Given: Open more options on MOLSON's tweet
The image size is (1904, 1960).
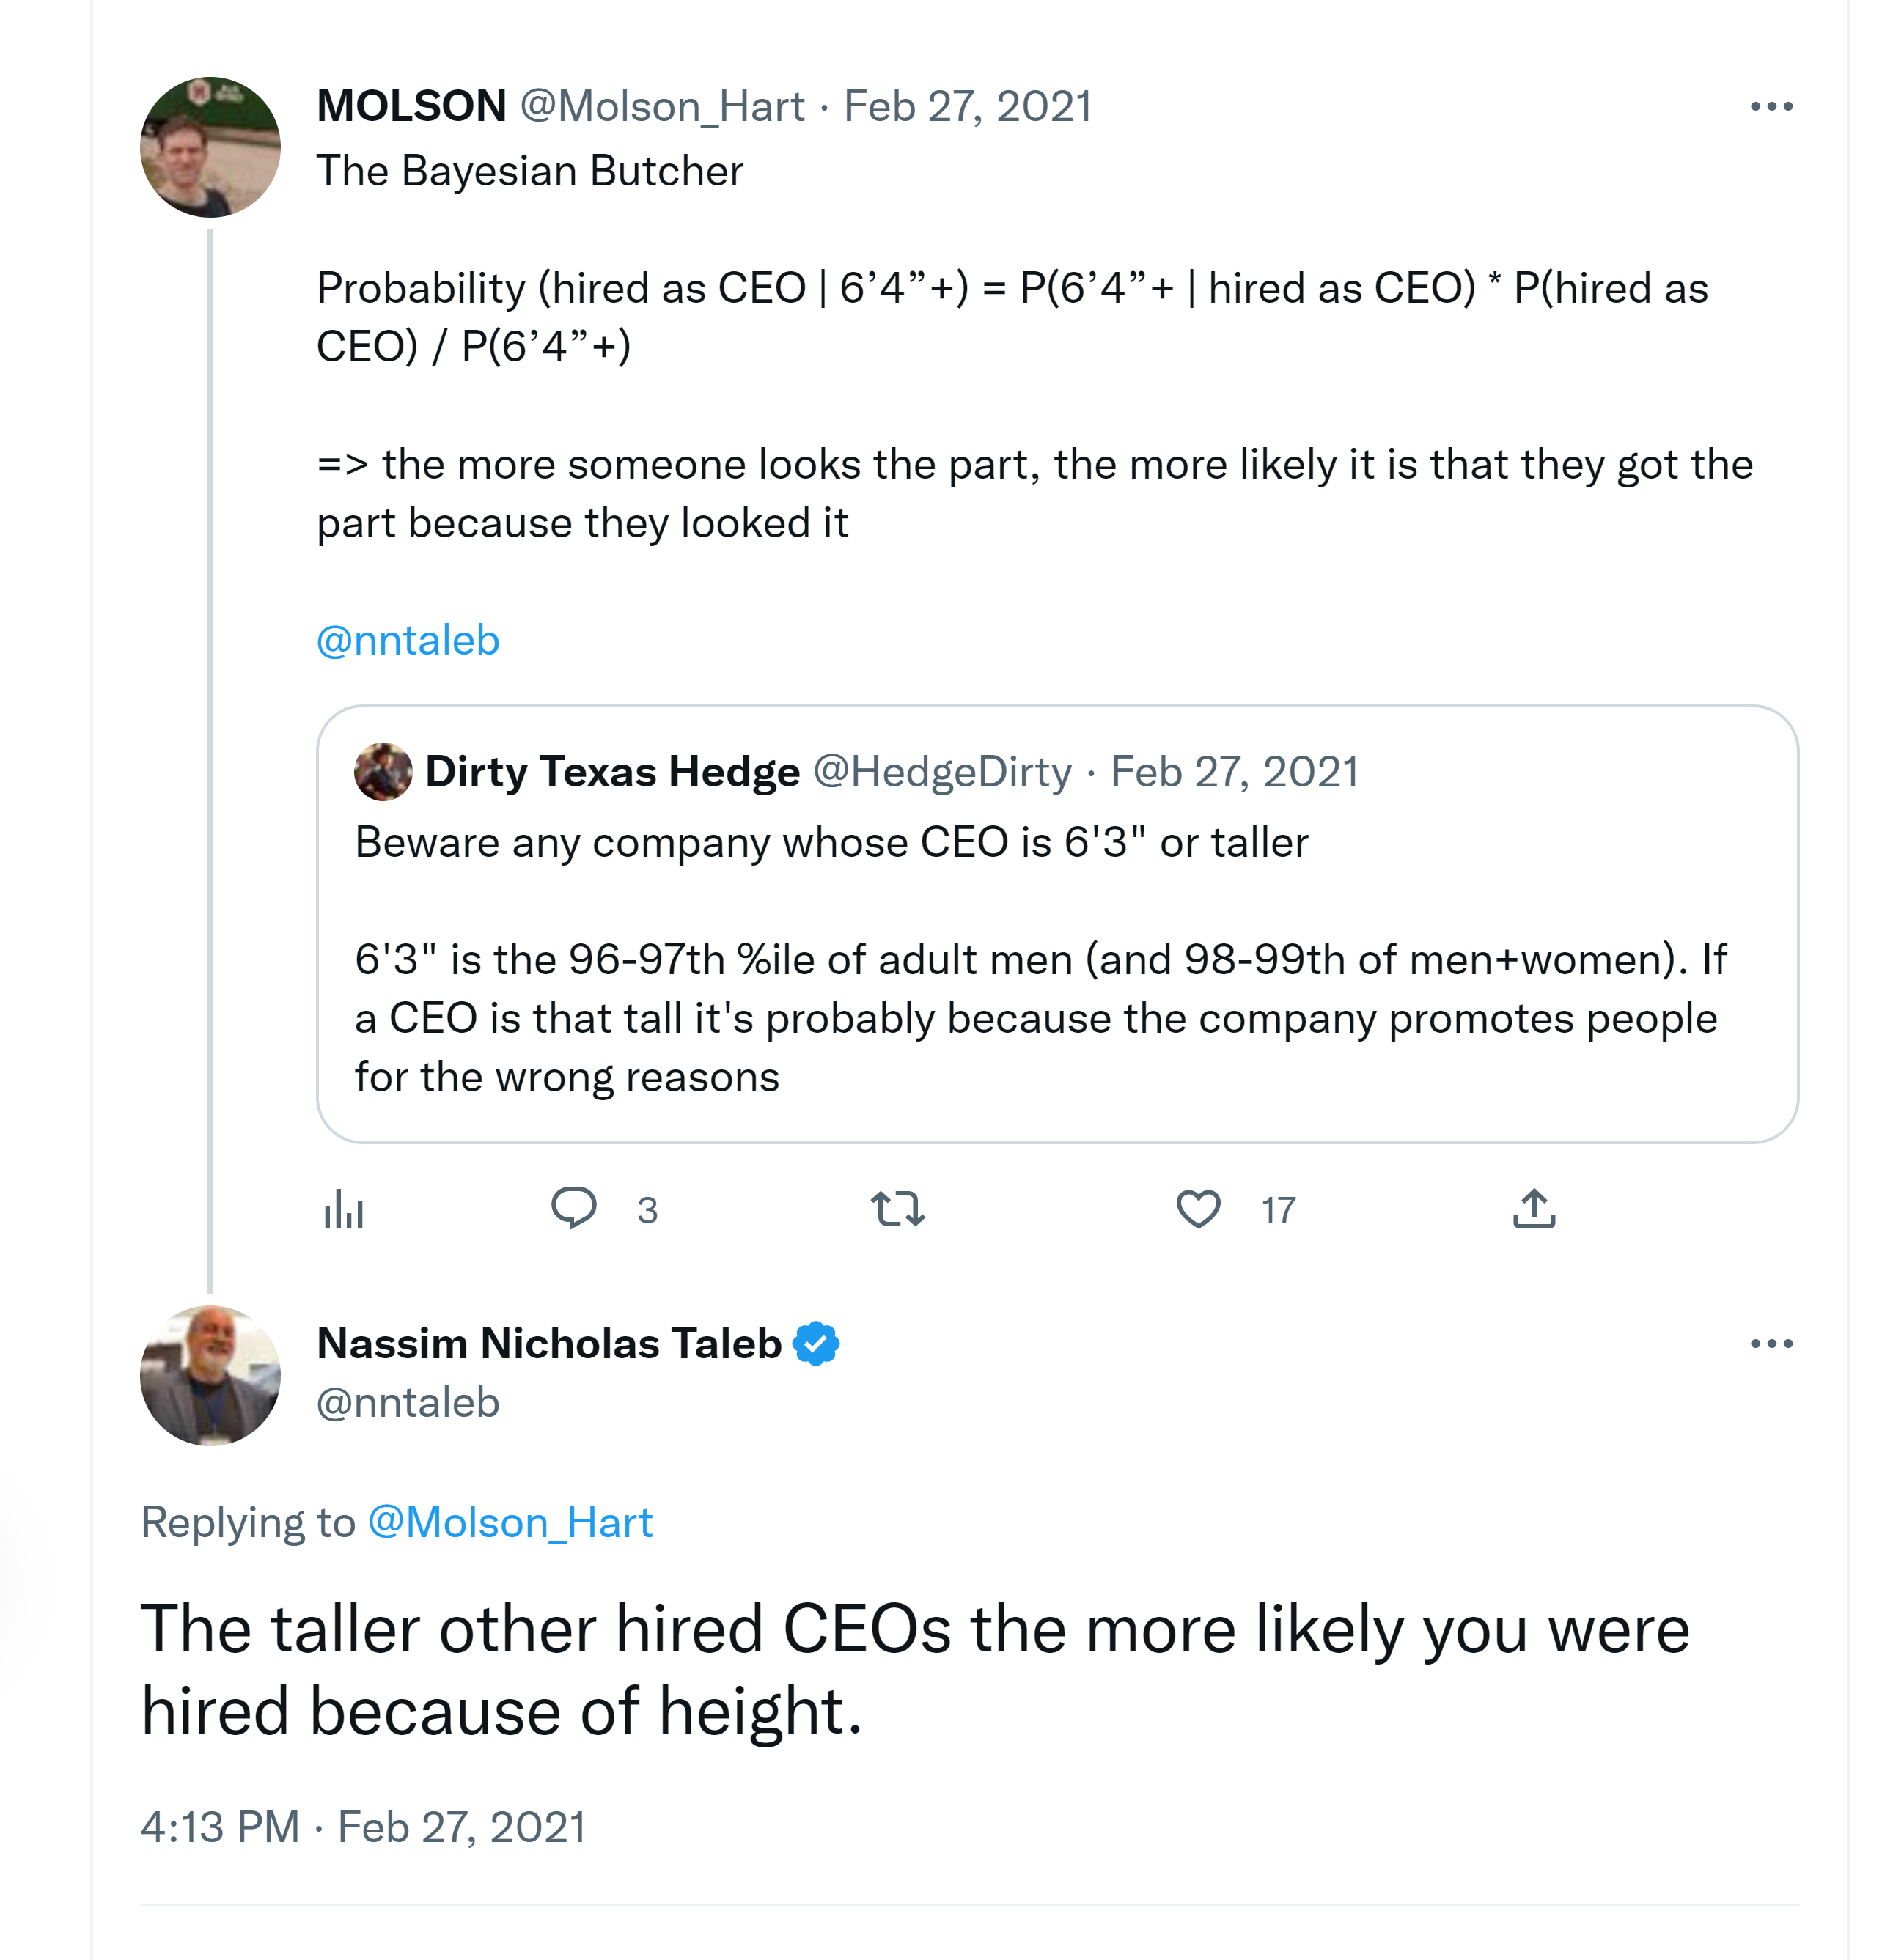Looking at the screenshot, I should [x=1771, y=106].
